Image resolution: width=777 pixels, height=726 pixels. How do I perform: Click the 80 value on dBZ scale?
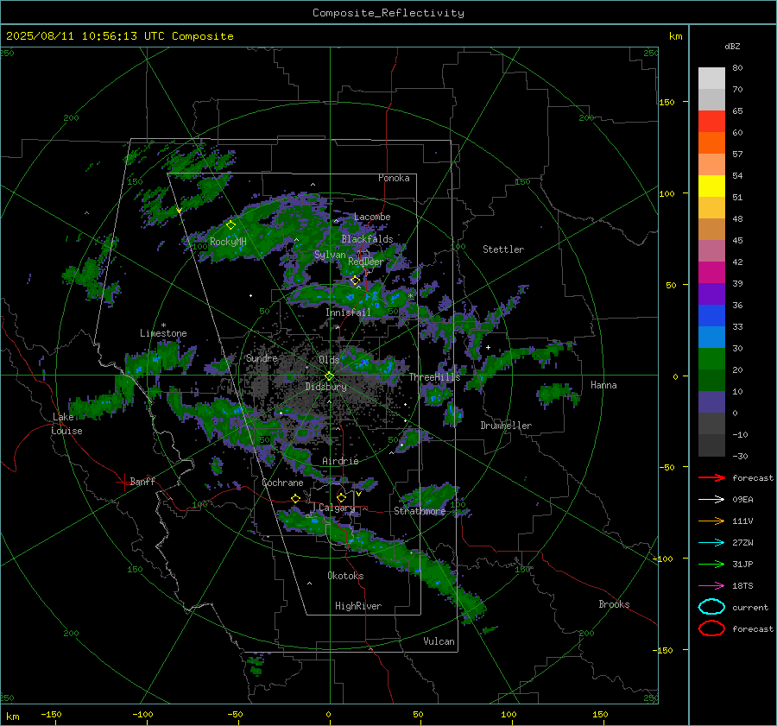737,68
